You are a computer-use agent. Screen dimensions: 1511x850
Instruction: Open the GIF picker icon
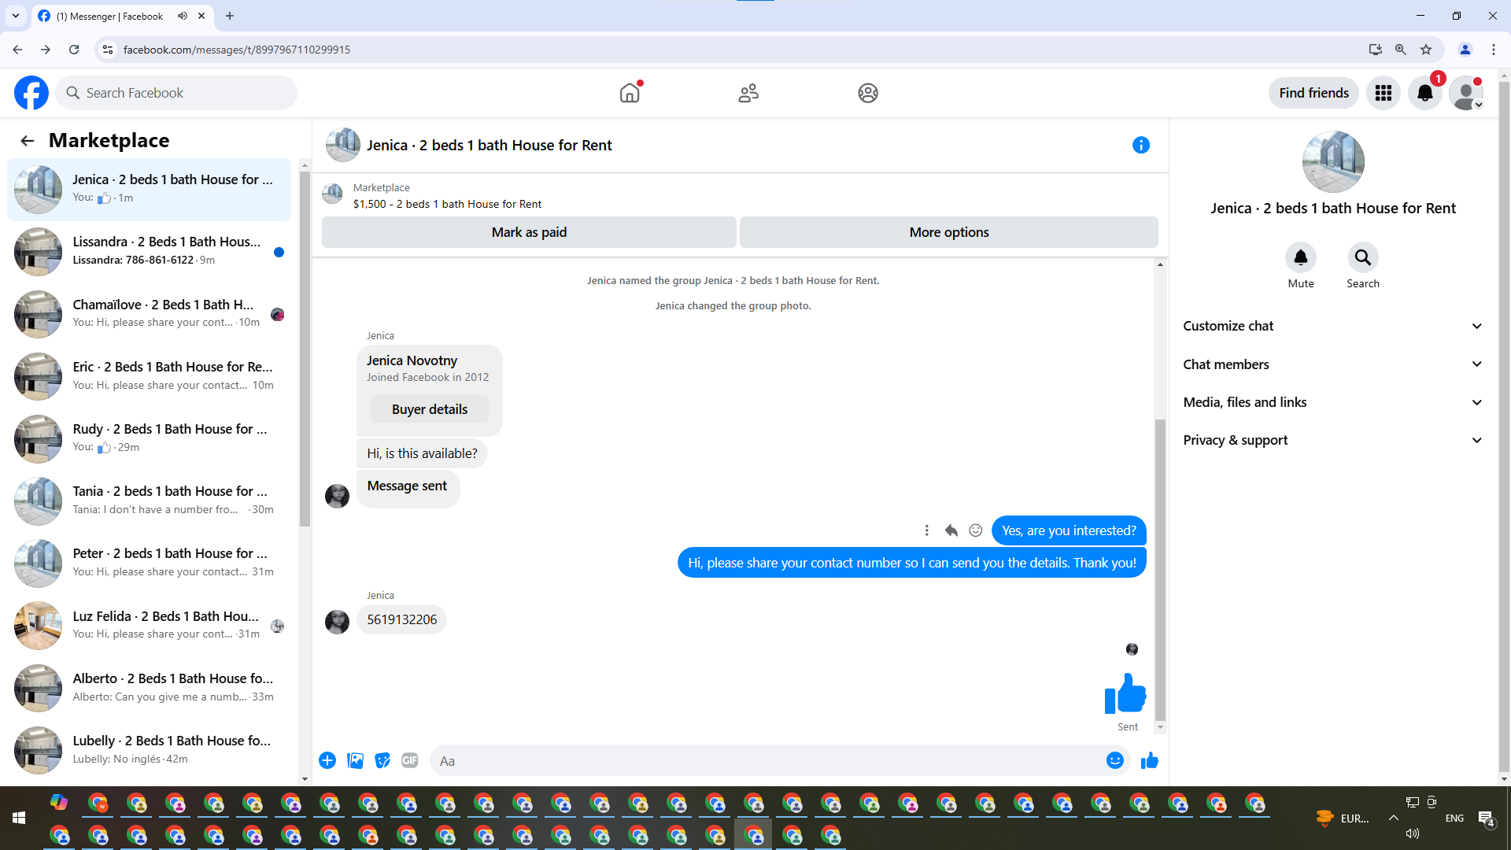pyautogui.click(x=409, y=760)
